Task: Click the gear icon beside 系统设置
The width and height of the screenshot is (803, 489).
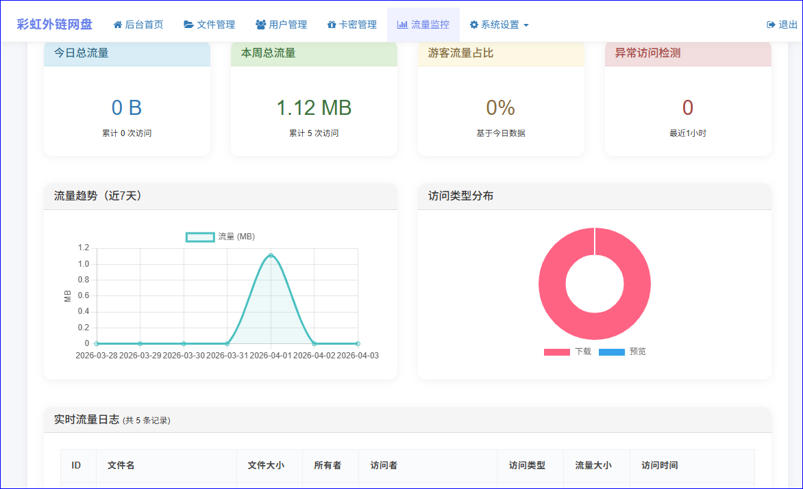Action: [x=473, y=25]
